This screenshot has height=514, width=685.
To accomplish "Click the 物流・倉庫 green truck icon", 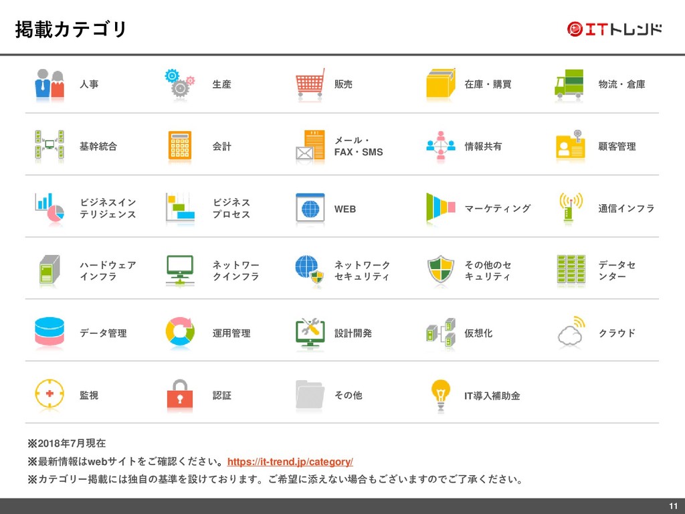I will pyautogui.click(x=569, y=83).
